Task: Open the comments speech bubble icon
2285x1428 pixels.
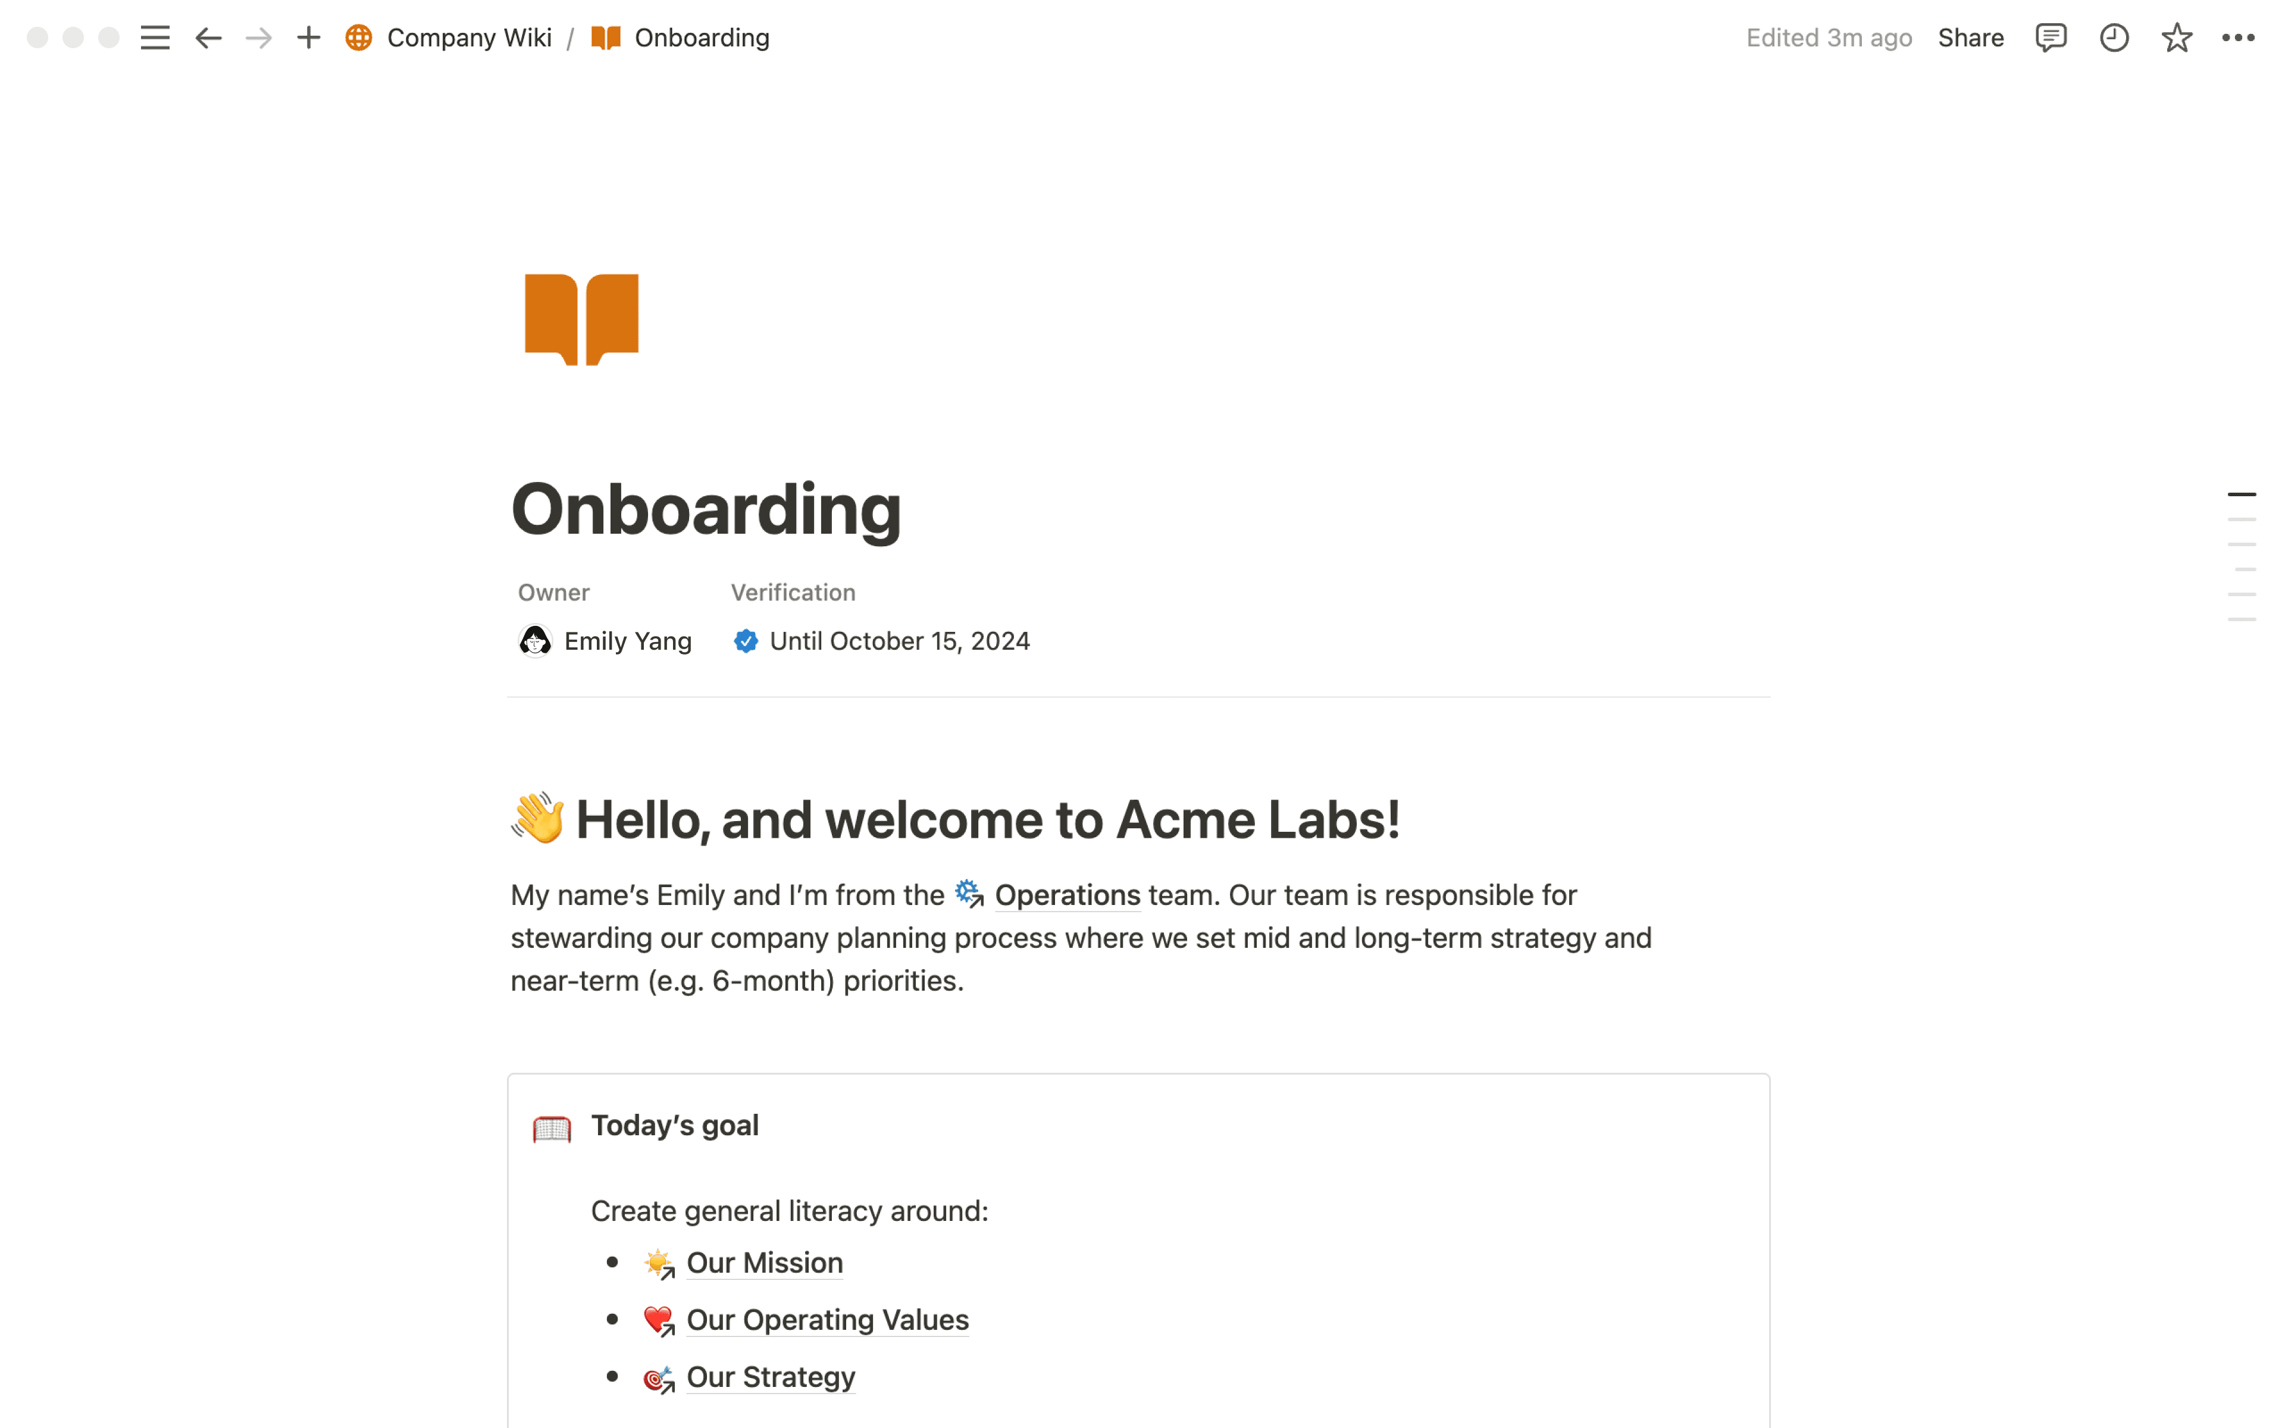Action: [x=2050, y=37]
